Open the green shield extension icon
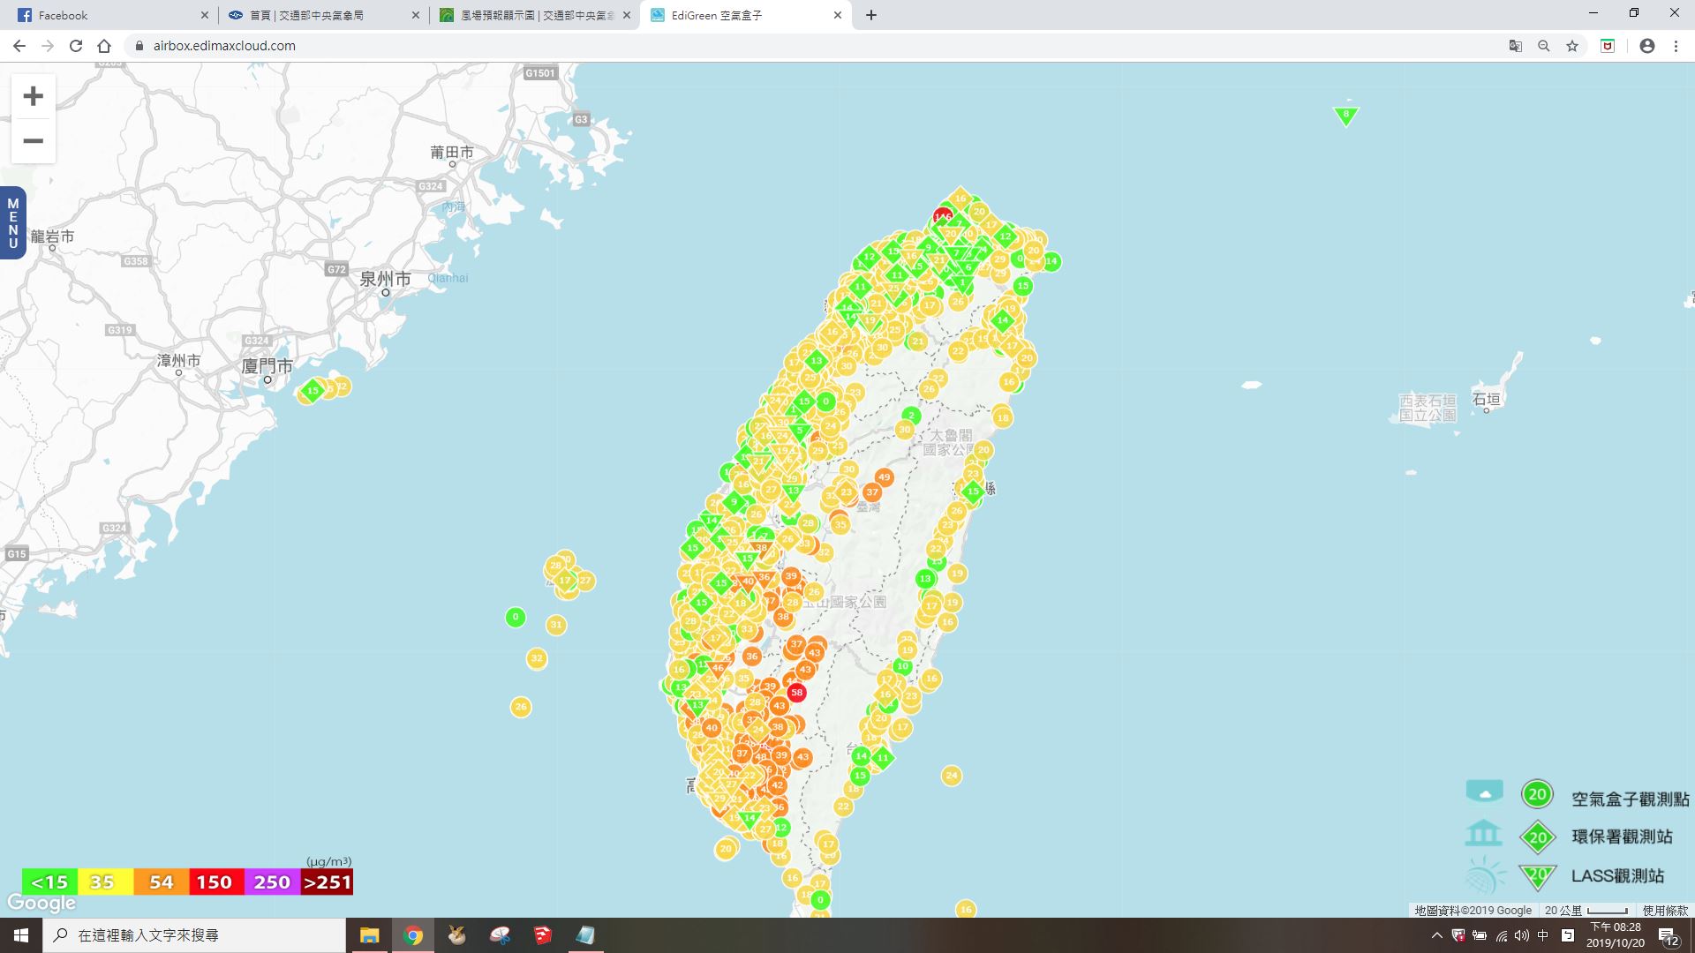This screenshot has width=1695, height=953. pyautogui.click(x=1608, y=46)
